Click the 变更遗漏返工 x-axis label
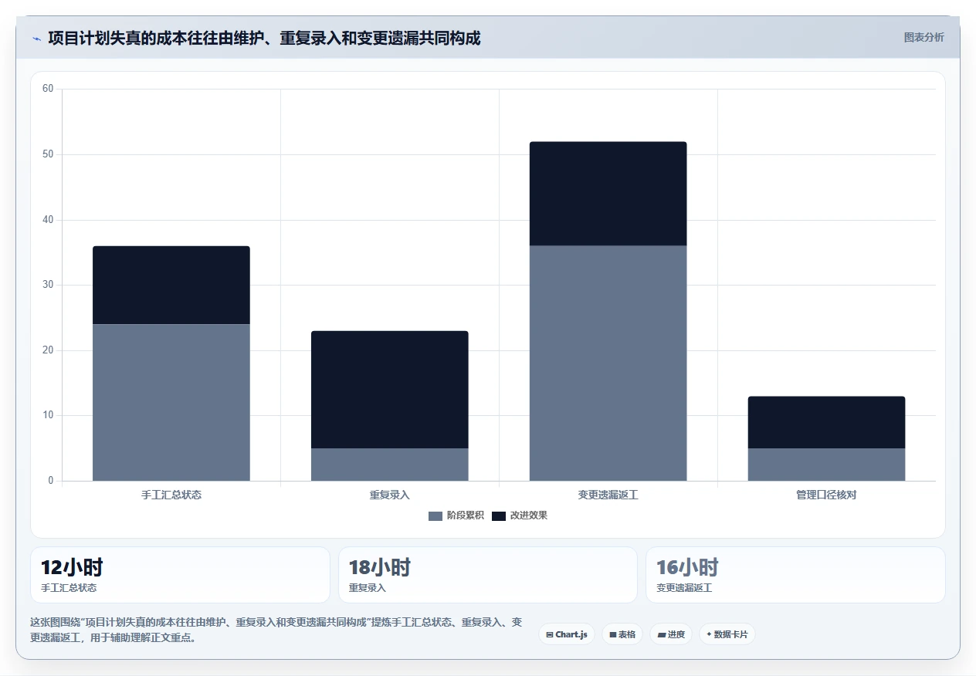This screenshot has height=676, width=976. (x=608, y=495)
